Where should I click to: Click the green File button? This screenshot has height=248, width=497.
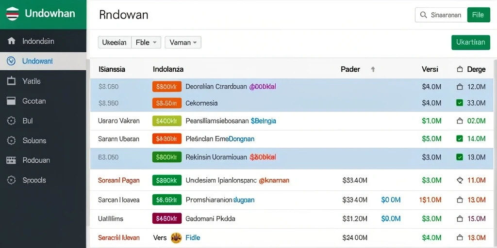(x=478, y=15)
